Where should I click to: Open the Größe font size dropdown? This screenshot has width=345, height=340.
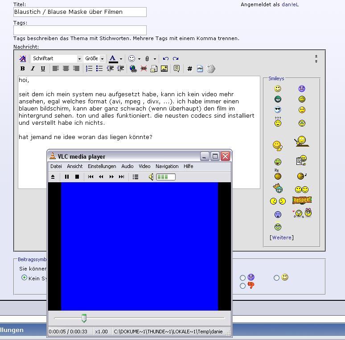94,58
